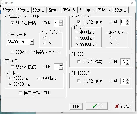Image resolution: width=137 pixels, height=114 pixels.
Task: Switch to the 設定６ tab
Action: point(121,10)
